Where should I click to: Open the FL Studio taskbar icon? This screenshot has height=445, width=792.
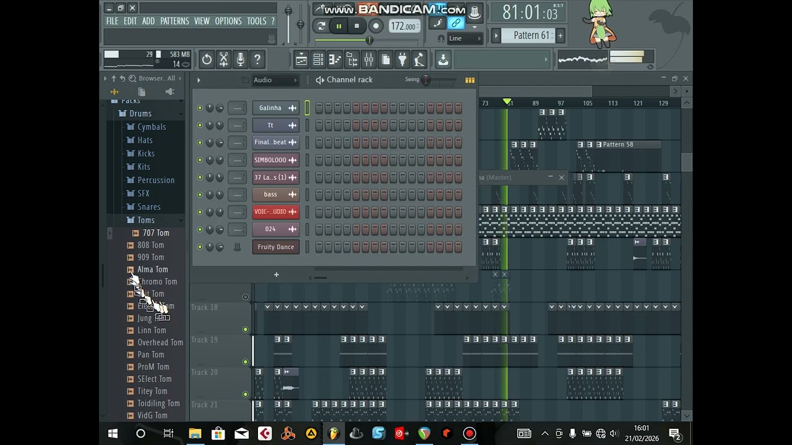334,434
